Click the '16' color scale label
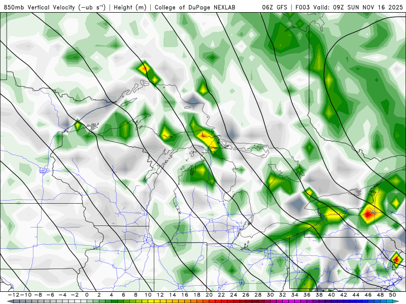 185,295
